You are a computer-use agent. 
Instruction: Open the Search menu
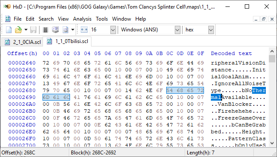click(46, 19)
